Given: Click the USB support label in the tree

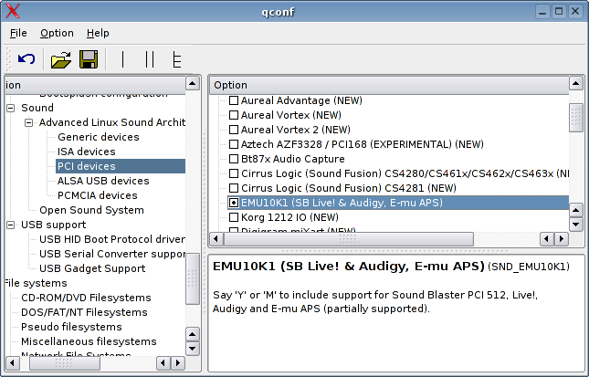Looking at the screenshot, I should tap(53, 225).
